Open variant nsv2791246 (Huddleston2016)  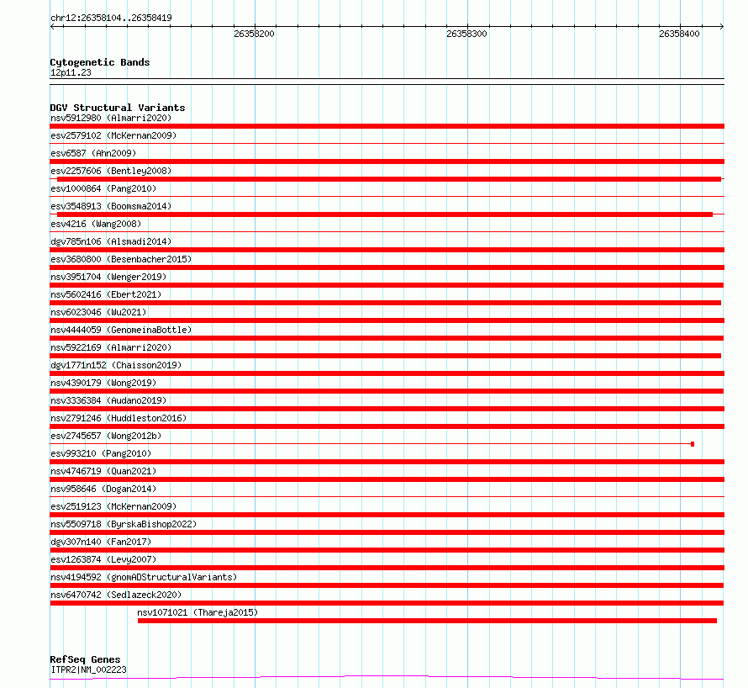coord(119,418)
